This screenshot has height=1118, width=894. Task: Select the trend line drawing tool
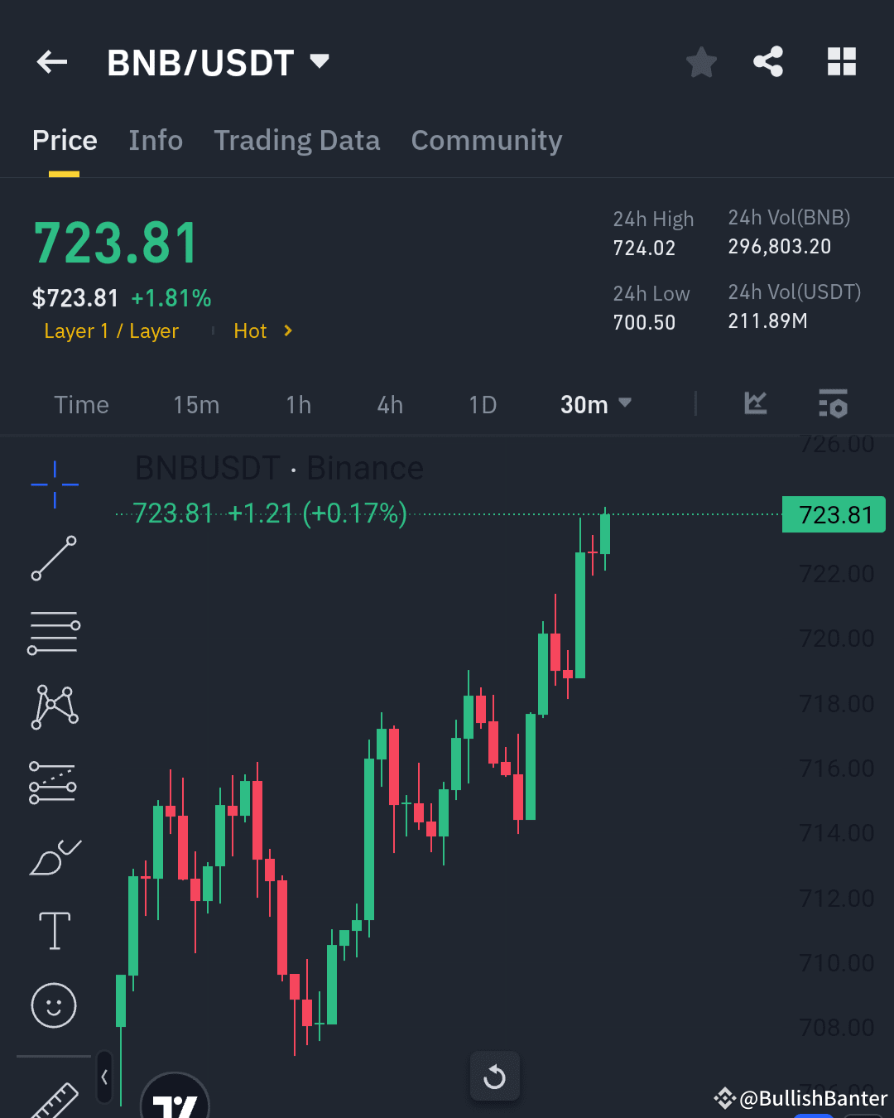(x=54, y=559)
